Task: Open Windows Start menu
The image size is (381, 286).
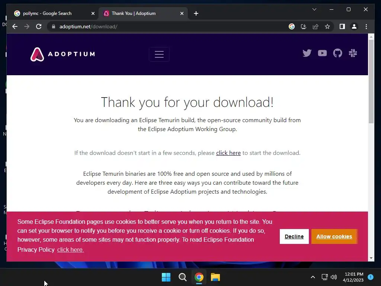Action: click(x=166, y=277)
